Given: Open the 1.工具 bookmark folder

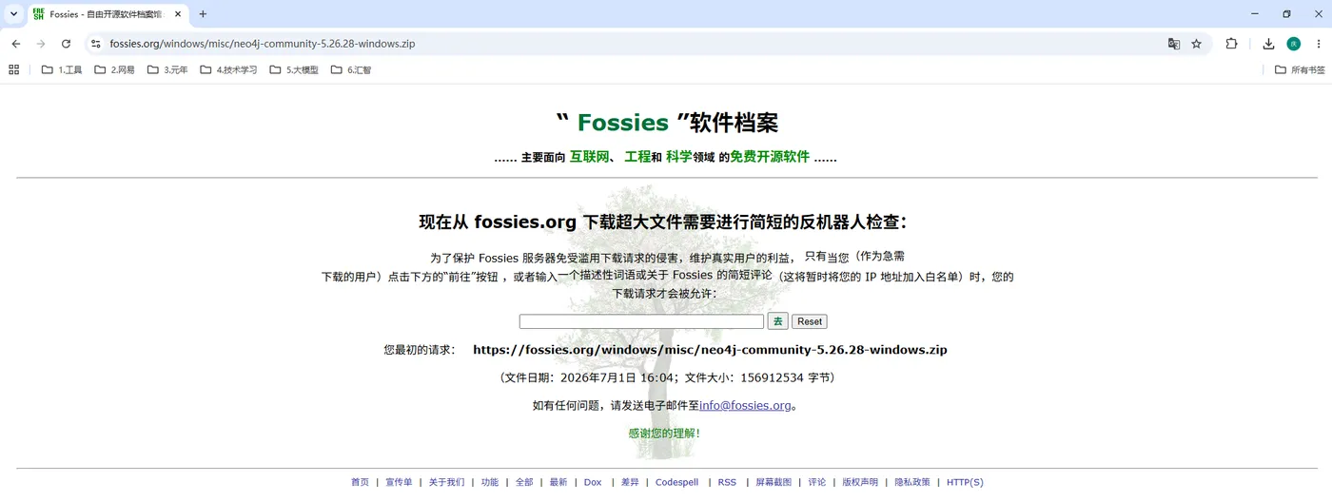Looking at the screenshot, I should click(62, 69).
